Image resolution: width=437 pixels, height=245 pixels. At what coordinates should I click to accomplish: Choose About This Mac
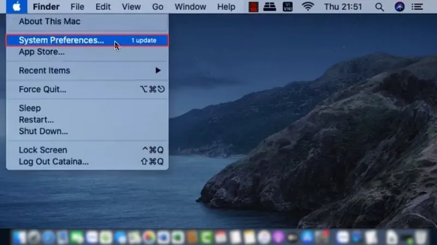click(49, 21)
